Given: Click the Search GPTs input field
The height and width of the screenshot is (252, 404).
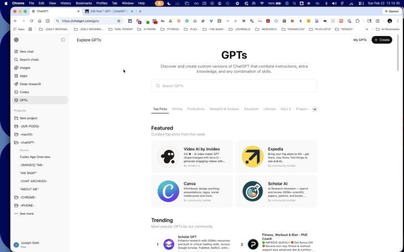Looking at the screenshot, I should (x=234, y=86).
